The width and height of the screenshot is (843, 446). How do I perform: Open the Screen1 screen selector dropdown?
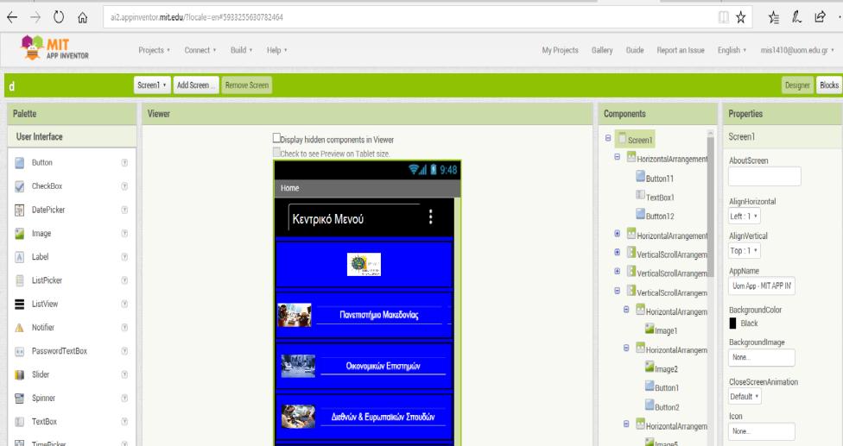pyautogui.click(x=152, y=85)
